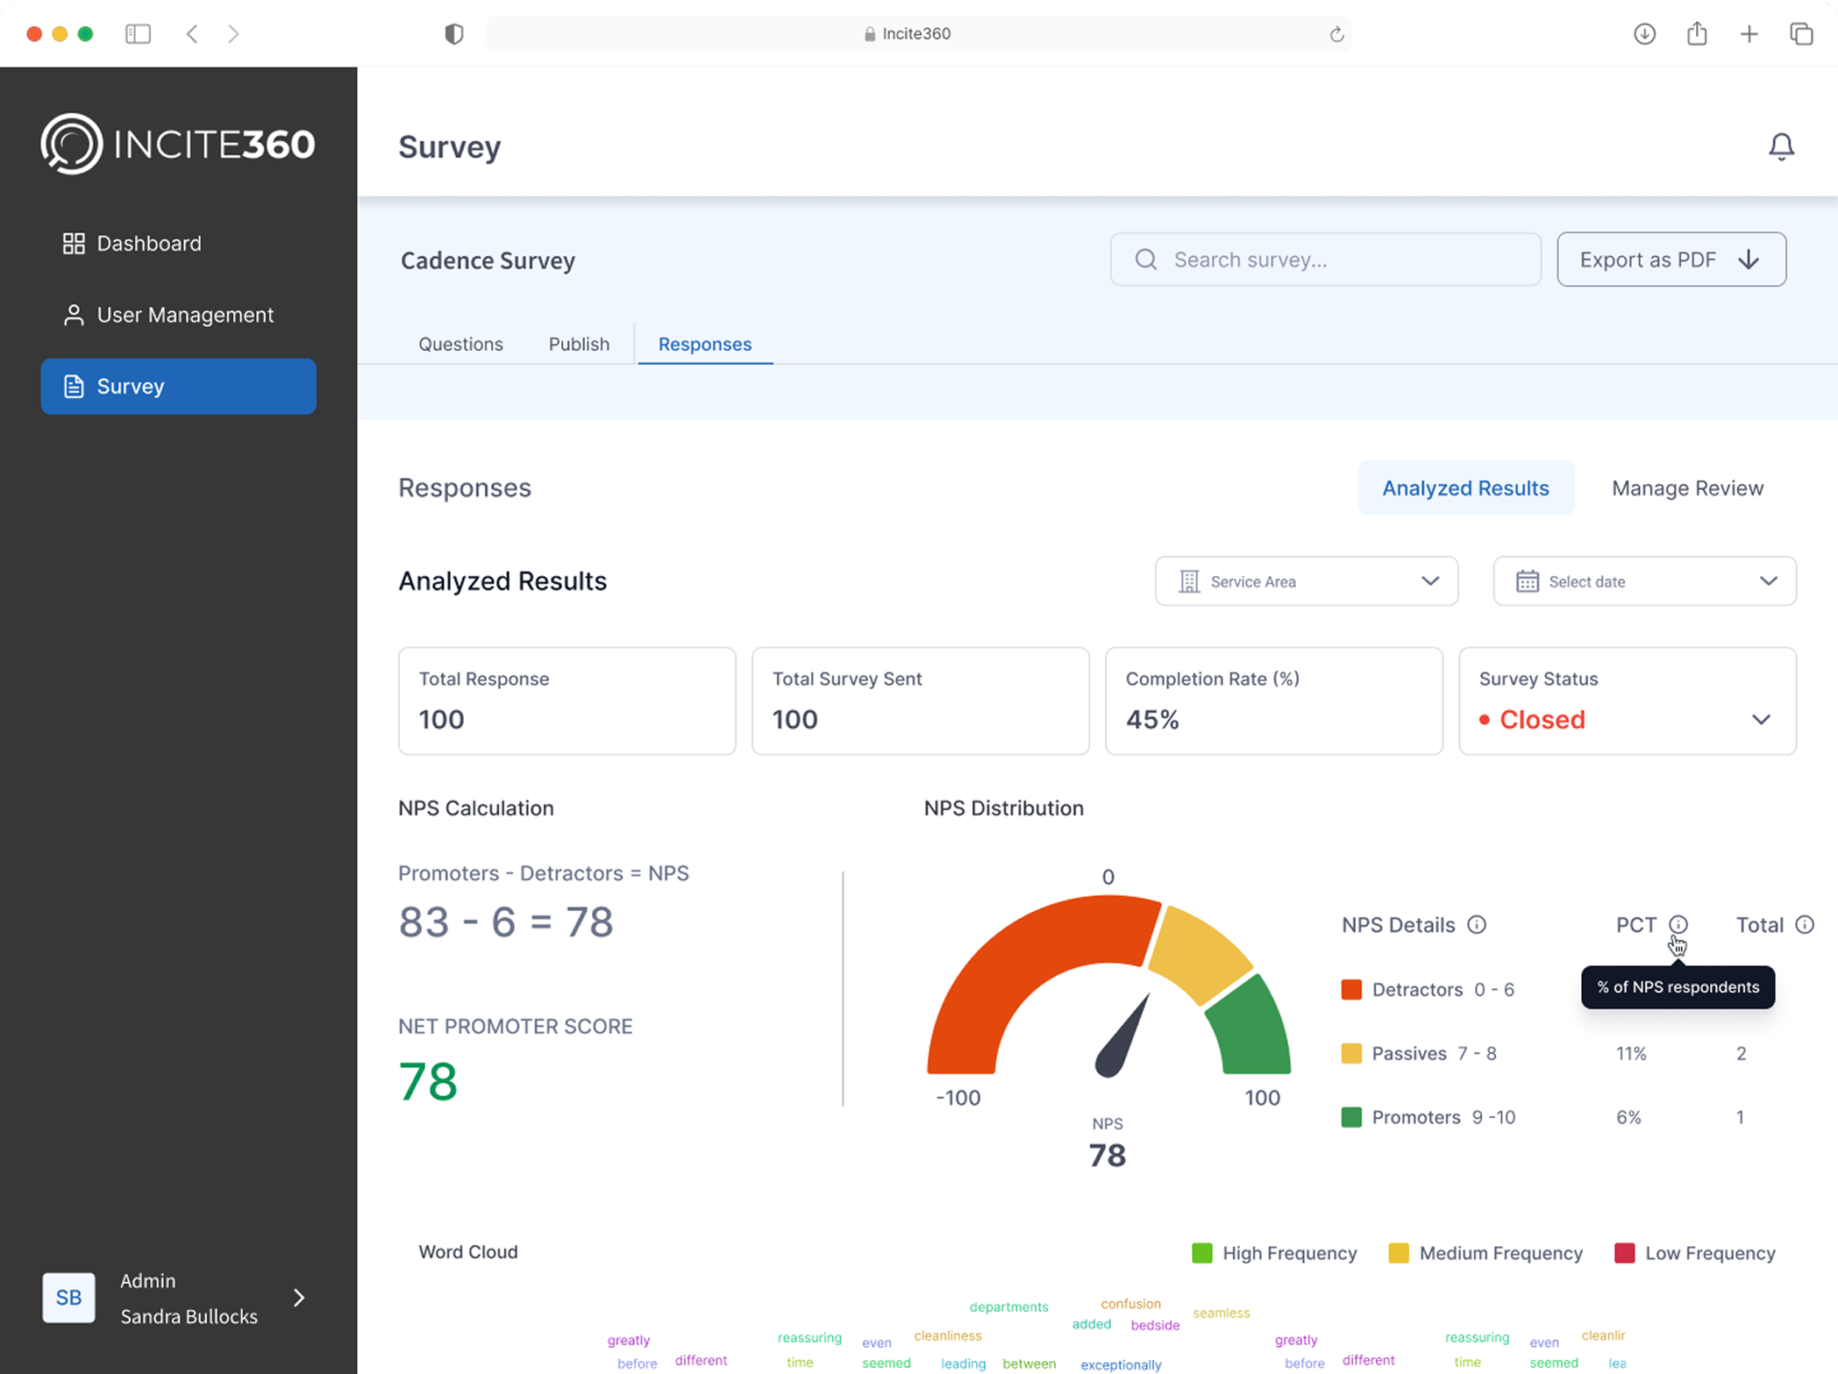Click the Search survey input field
1838x1374 pixels.
pos(1326,259)
